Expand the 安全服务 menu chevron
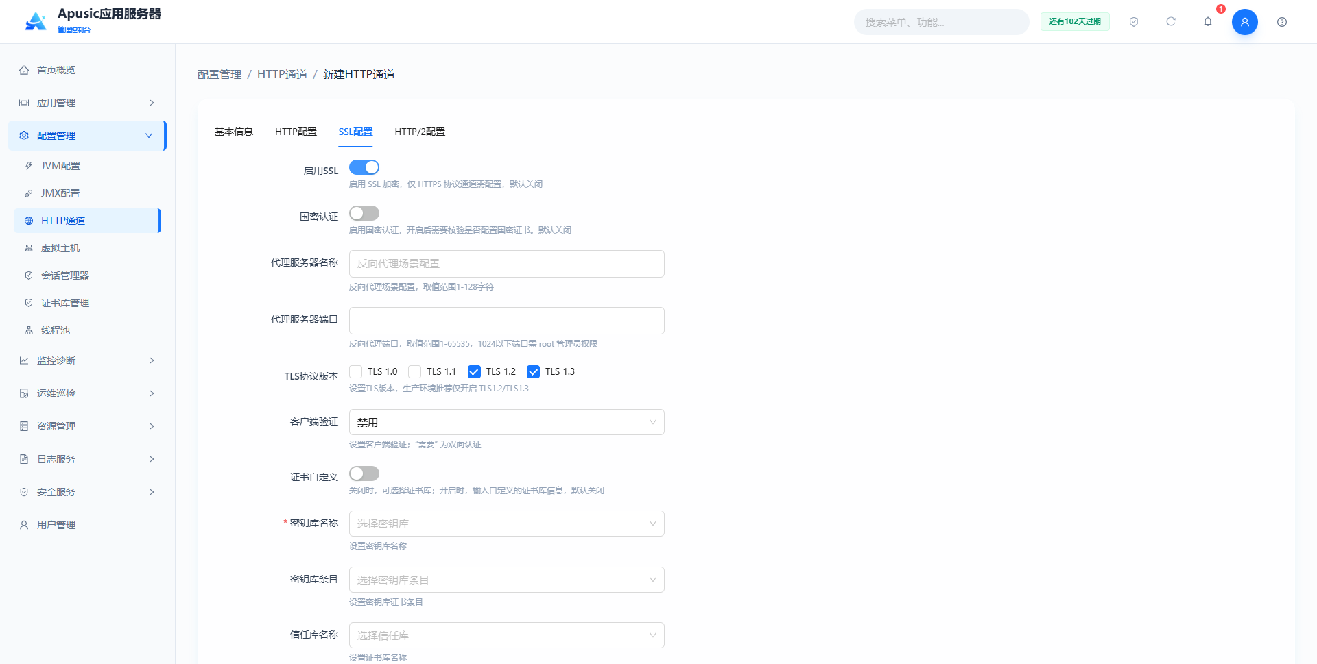The width and height of the screenshot is (1317, 664). click(x=152, y=492)
